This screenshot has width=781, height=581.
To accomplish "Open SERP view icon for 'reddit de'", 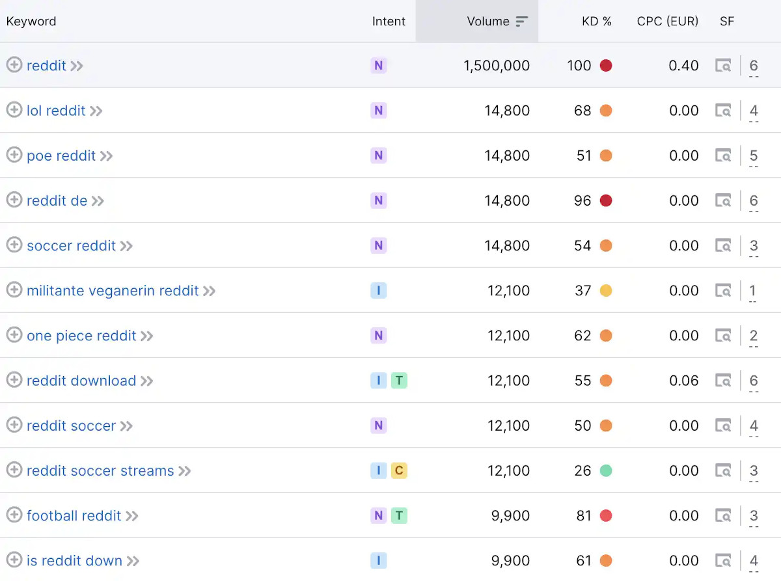I will coord(723,200).
